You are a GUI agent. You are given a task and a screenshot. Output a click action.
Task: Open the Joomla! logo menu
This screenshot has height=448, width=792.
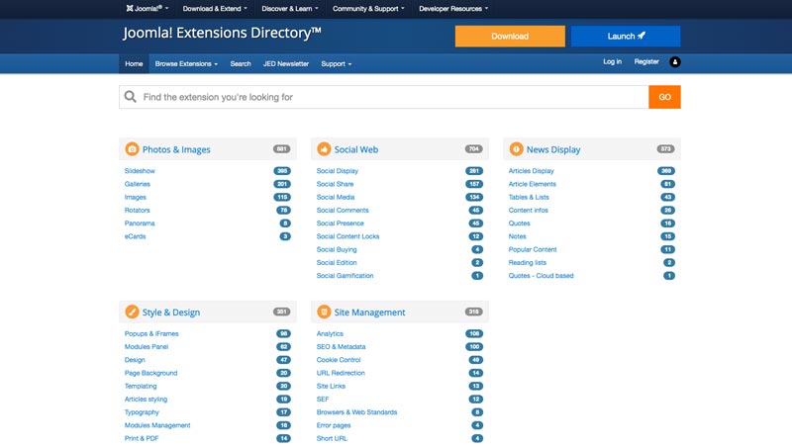click(x=147, y=9)
